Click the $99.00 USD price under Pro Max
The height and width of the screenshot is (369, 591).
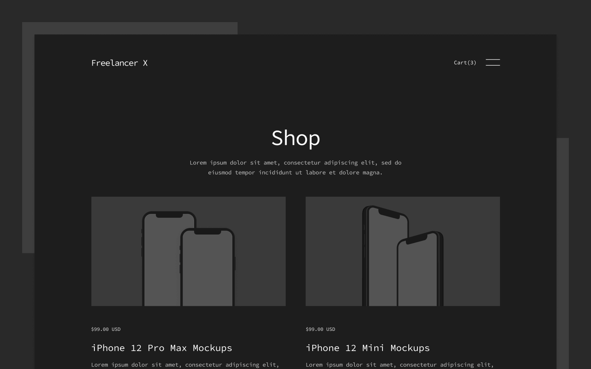tap(106, 329)
